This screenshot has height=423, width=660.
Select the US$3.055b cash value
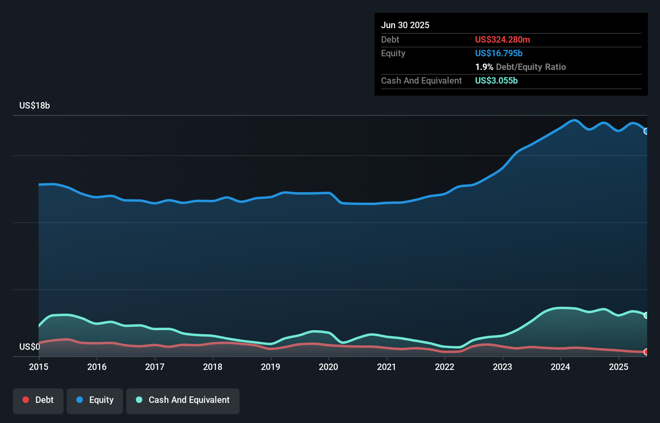point(496,81)
